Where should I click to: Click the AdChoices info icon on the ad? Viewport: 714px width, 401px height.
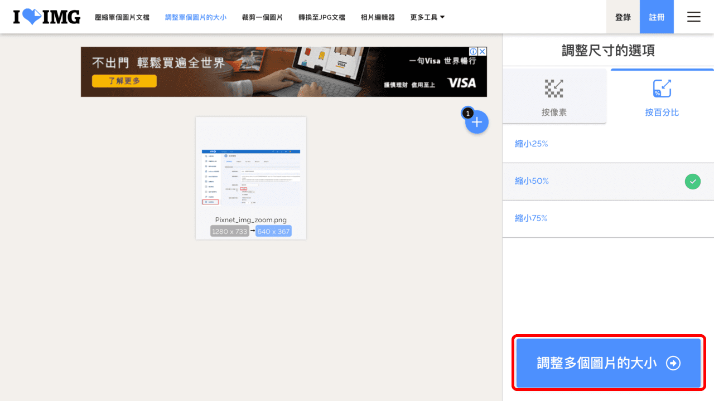click(474, 51)
